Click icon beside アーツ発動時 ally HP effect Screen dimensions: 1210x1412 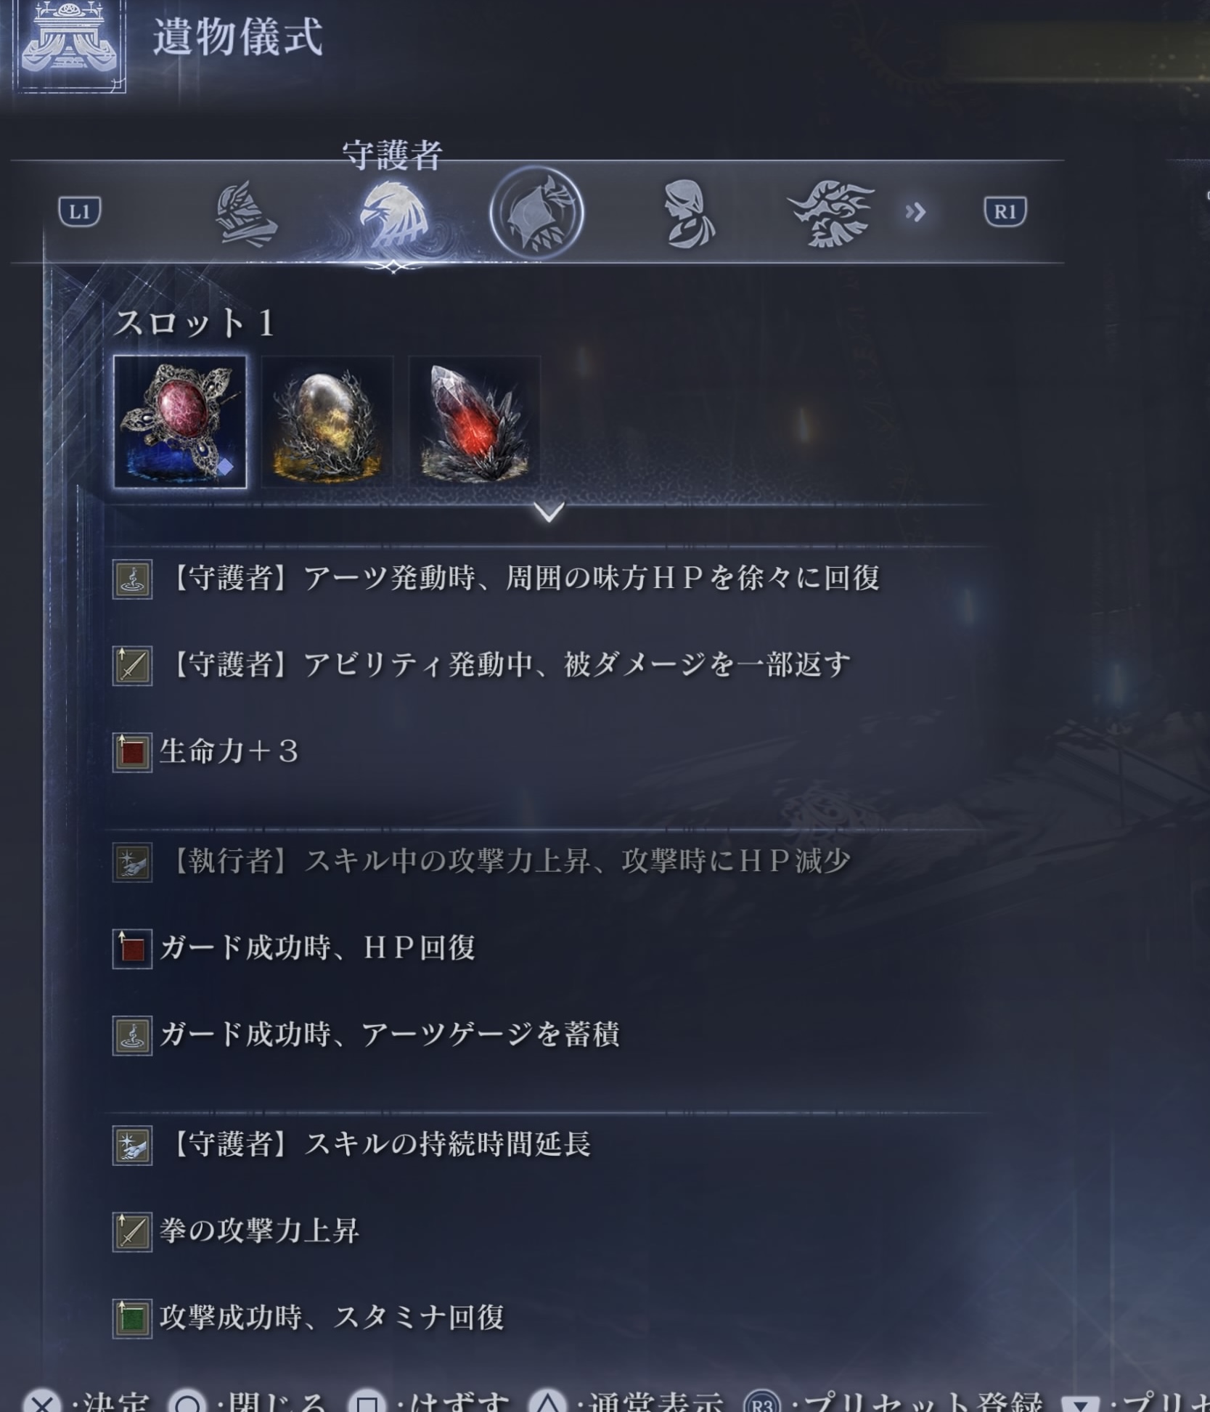pyautogui.click(x=132, y=579)
